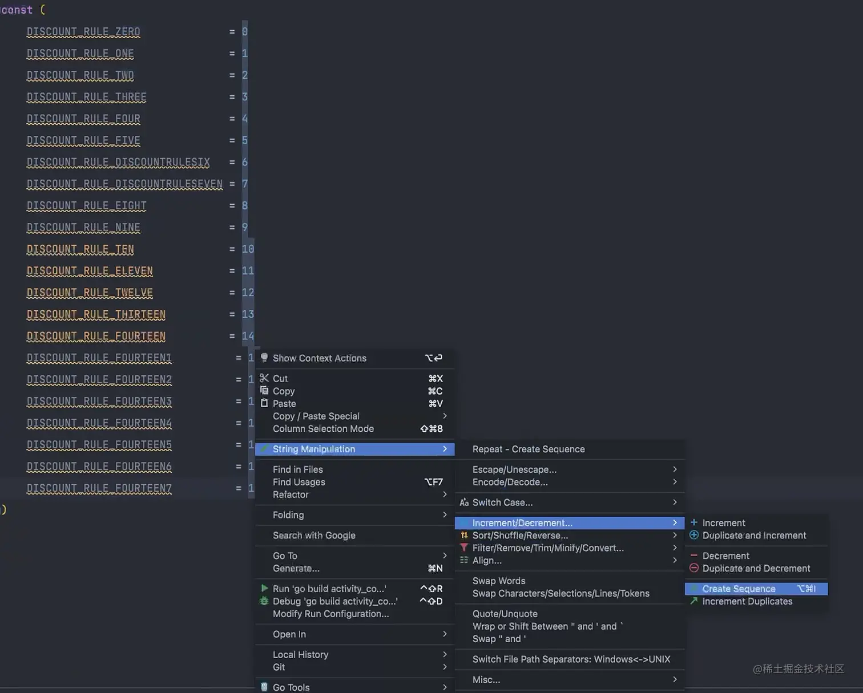Click the Copy icon in the context menu
This screenshot has width=863, height=693.
(x=264, y=391)
